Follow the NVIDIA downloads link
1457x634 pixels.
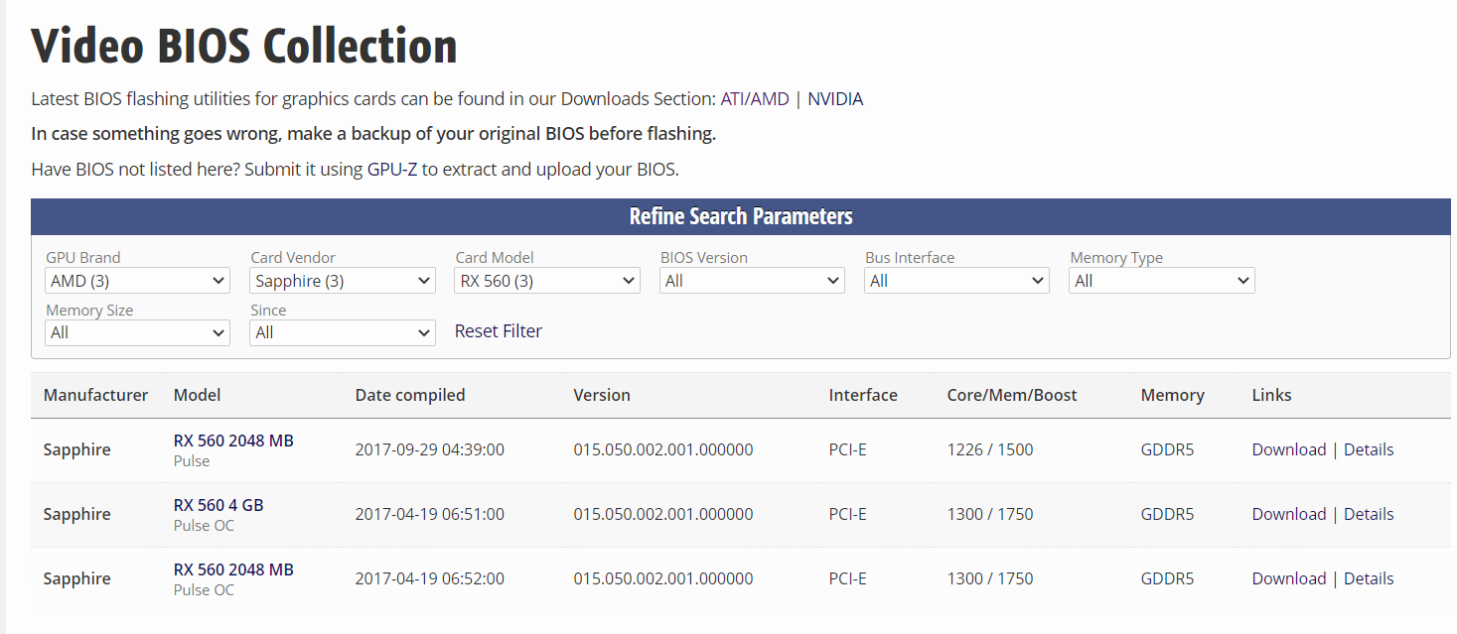(x=835, y=99)
